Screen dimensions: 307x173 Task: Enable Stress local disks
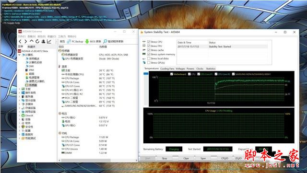click(x=149, y=58)
